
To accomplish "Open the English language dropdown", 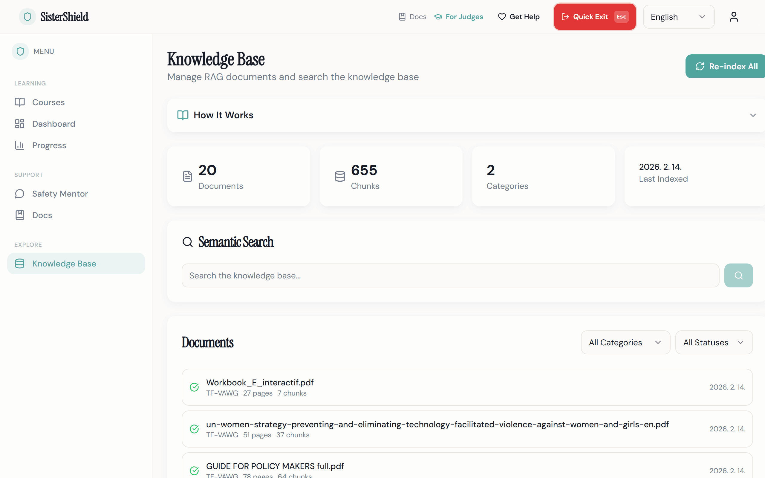I will tap(678, 17).
